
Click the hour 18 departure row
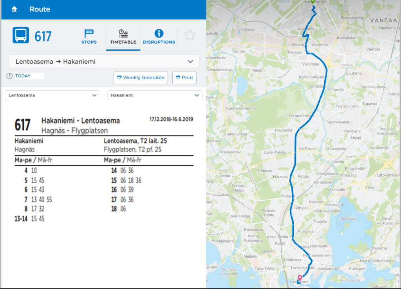click(119, 209)
